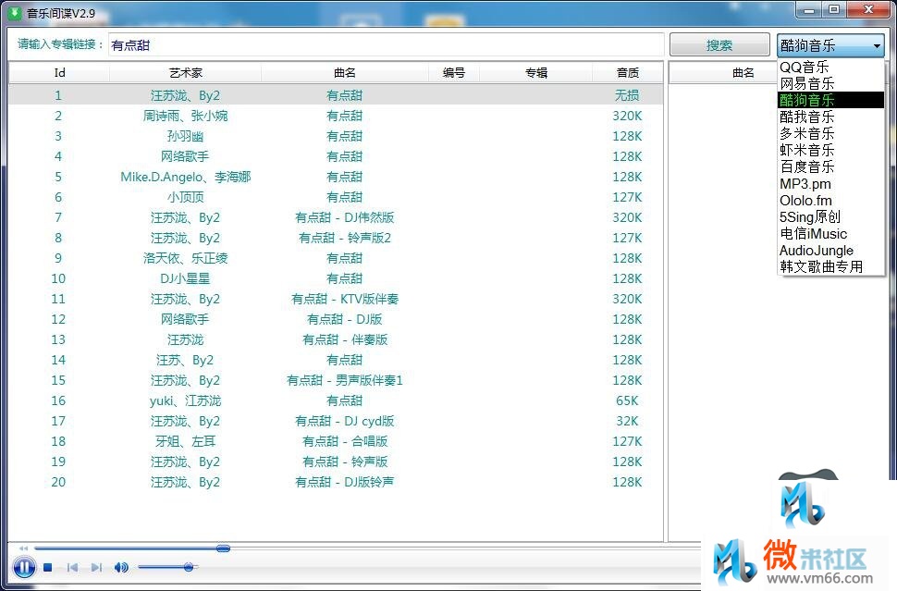Mute audio with the speaker icon
The height and width of the screenshot is (591, 897).
click(x=121, y=568)
